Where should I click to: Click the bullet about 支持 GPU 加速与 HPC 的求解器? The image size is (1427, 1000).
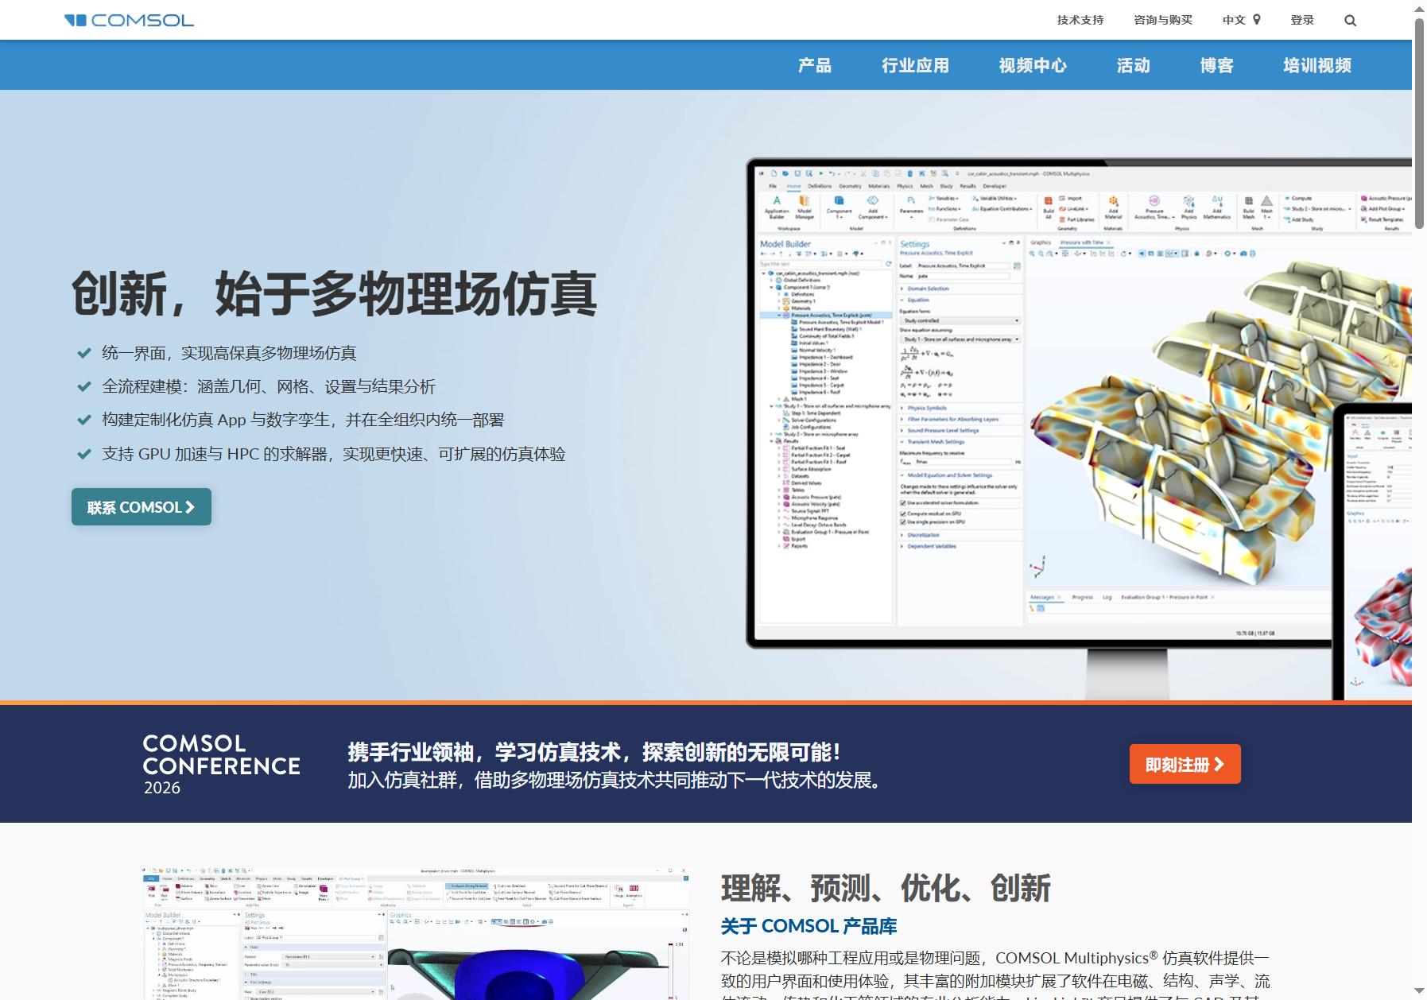coord(334,454)
